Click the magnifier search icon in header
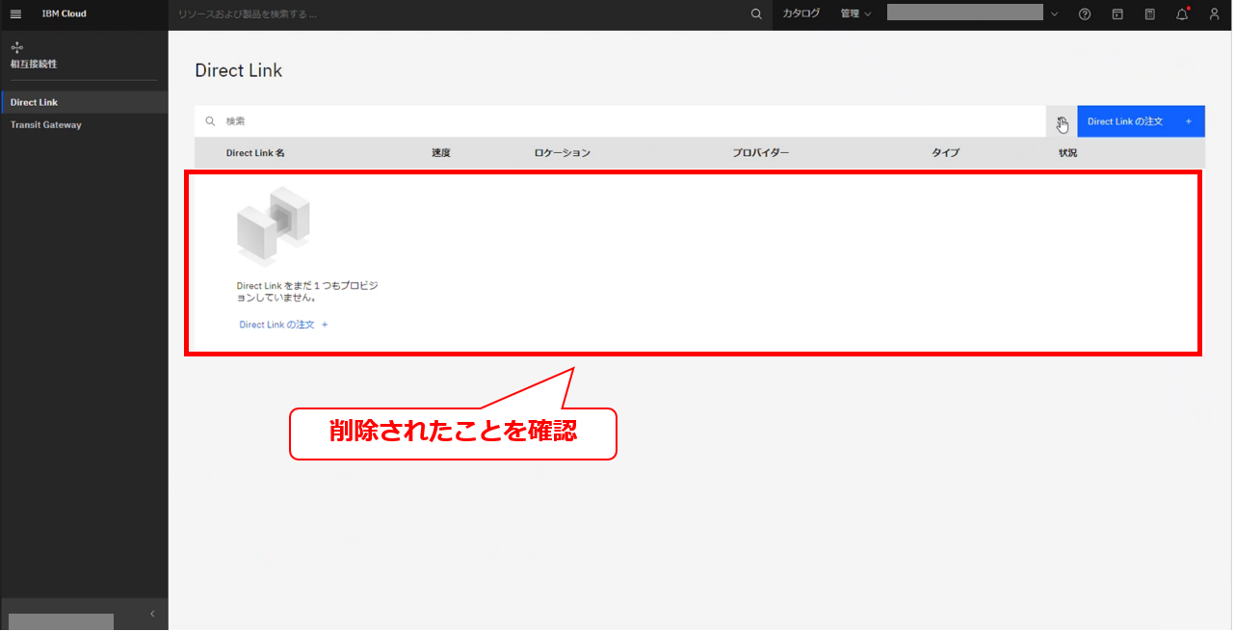The width and height of the screenshot is (1235, 631). tap(756, 14)
